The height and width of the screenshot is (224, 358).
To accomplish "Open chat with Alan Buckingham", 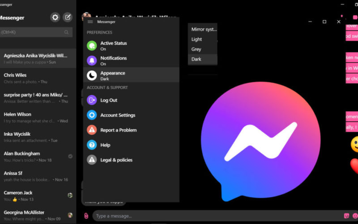I will (38, 156).
